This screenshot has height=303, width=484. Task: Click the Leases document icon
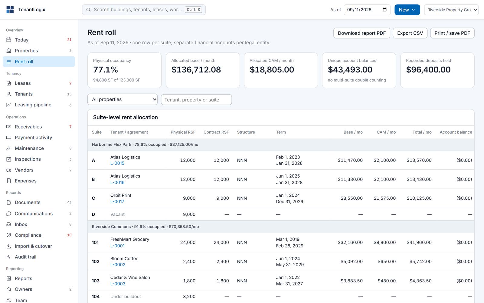click(9, 83)
